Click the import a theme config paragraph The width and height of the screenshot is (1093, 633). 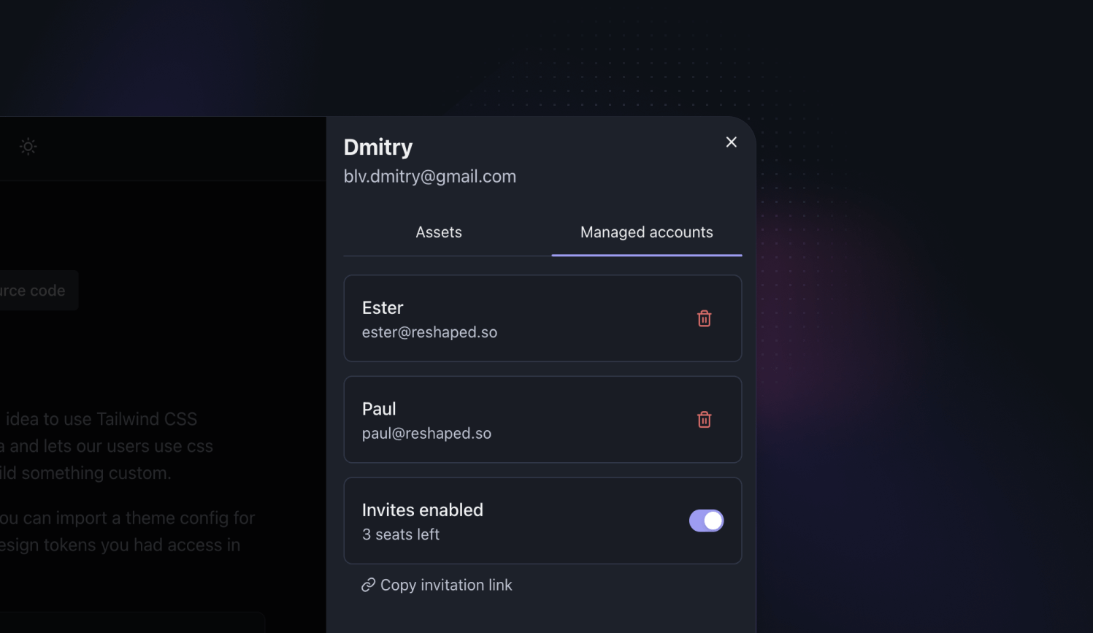pyautogui.click(x=128, y=532)
